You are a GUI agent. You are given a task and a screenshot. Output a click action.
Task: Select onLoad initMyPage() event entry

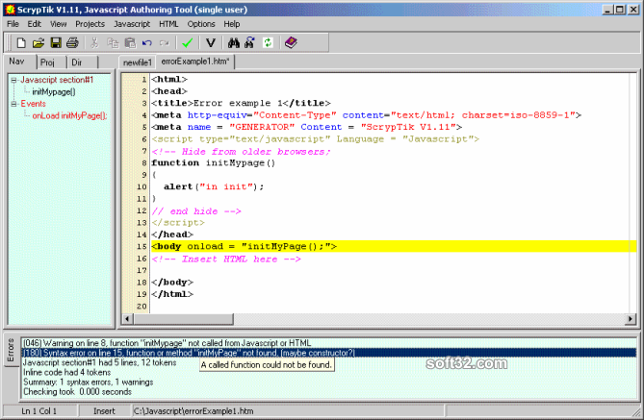click(69, 115)
